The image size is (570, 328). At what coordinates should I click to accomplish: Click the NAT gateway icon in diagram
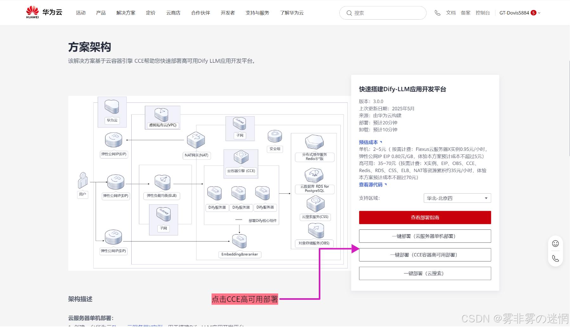coord(196,140)
